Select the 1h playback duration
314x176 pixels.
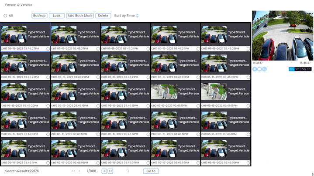point(309,69)
